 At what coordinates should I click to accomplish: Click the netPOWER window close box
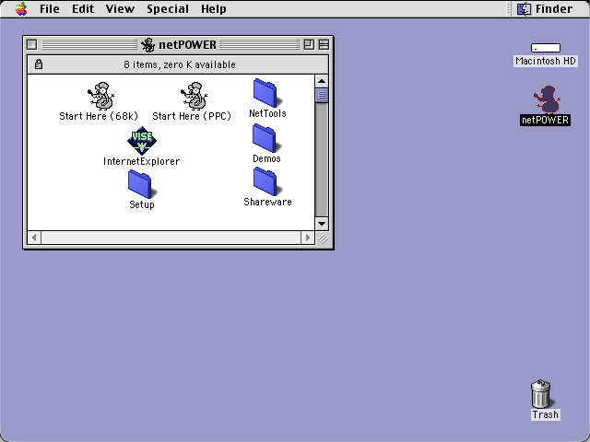point(32,45)
